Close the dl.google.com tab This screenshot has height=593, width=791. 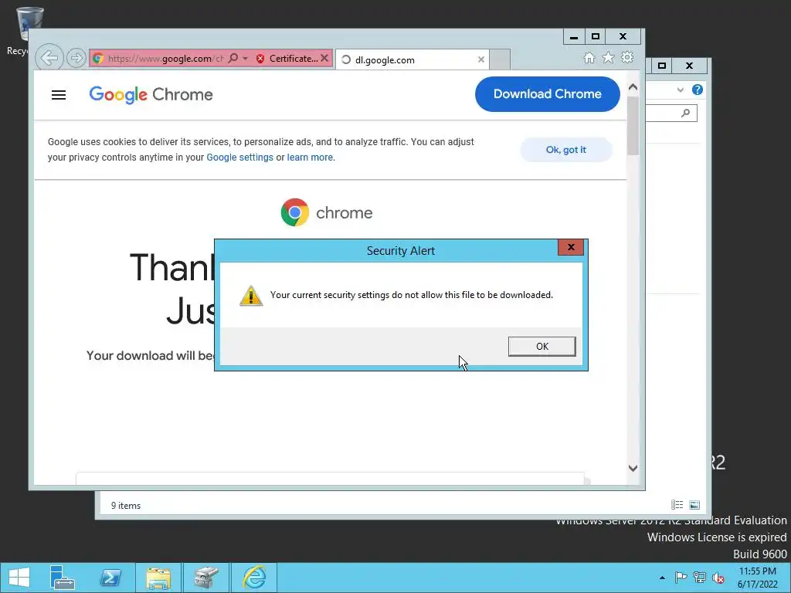coord(481,59)
